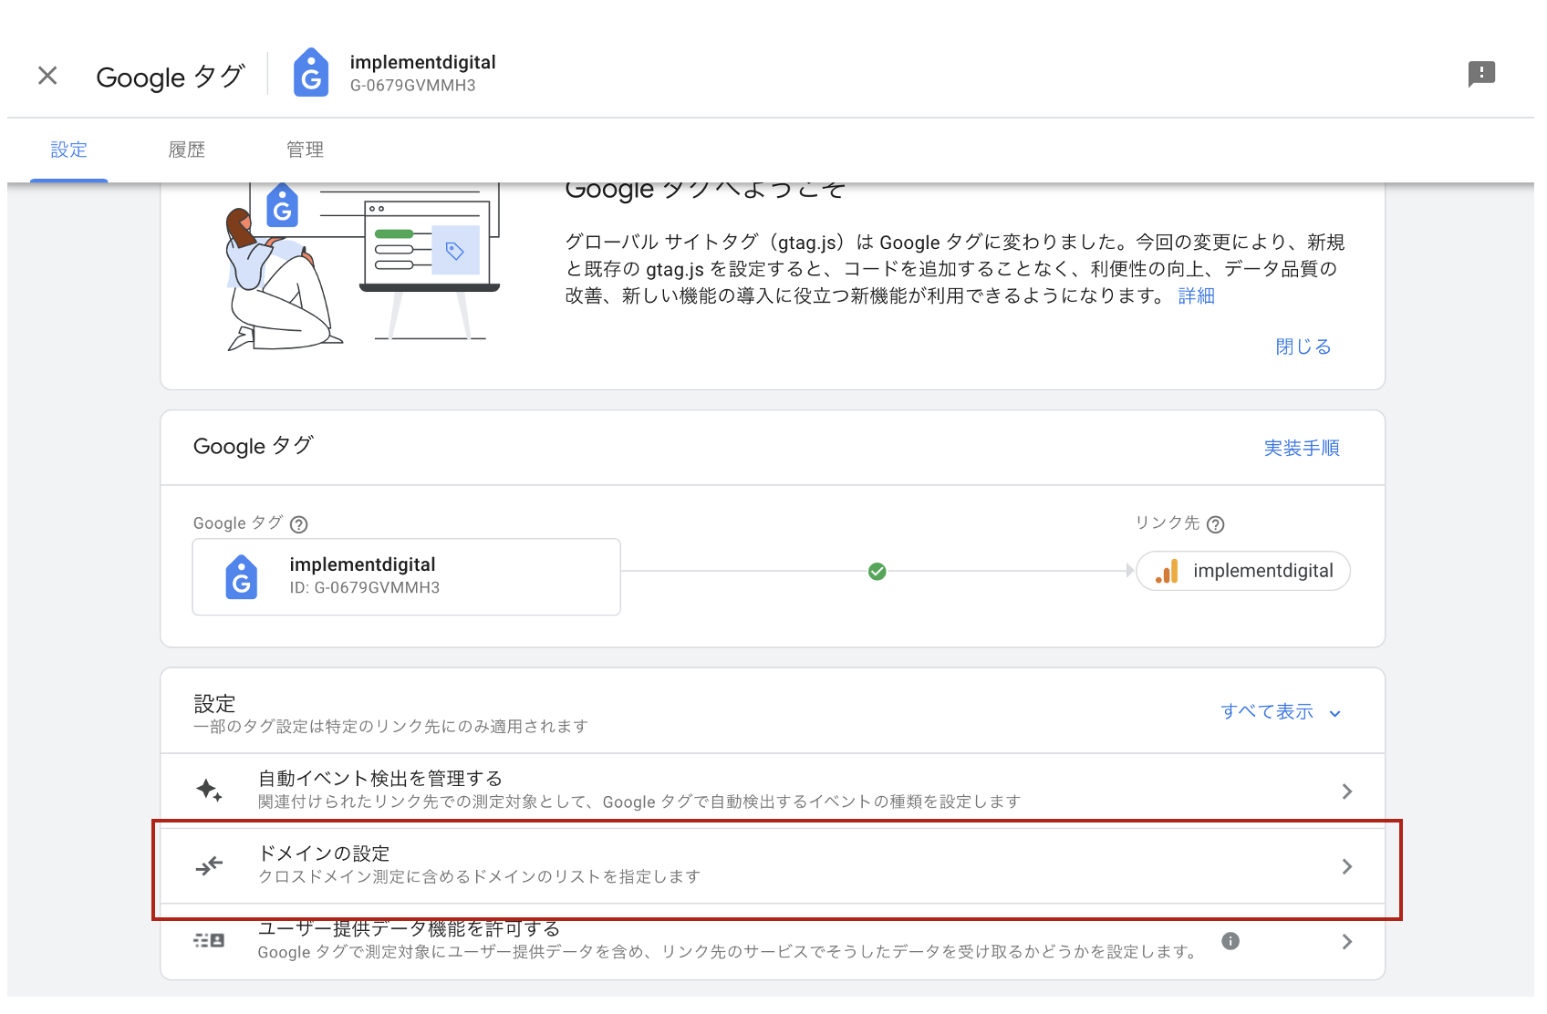1547x1014 pixels.
Task: Expand chevron on ユーザー提供データ row
Action: (x=1347, y=942)
